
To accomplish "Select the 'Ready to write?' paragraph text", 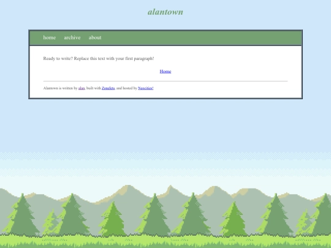I will (99, 58).
